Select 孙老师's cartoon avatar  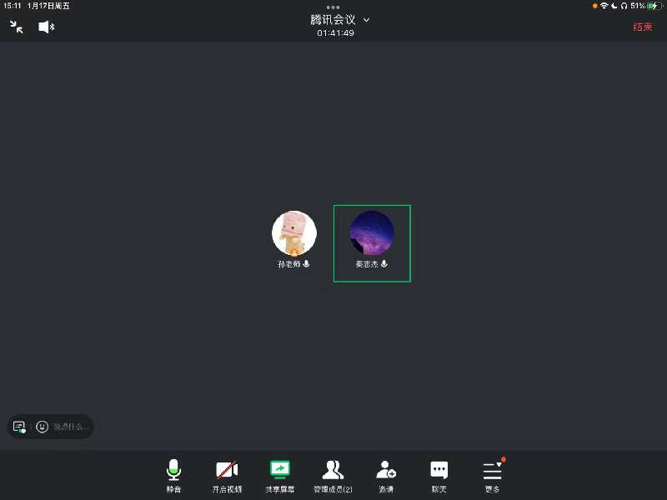(x=294, y=233)
